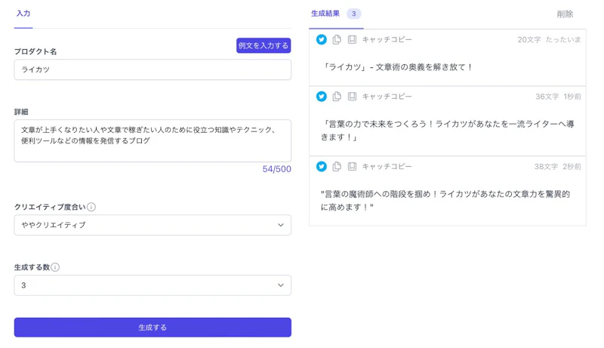This screenshot has height=348, width=604.
Task: Bookmark the 36文字 catchcopy result
Action: (352, 97)
